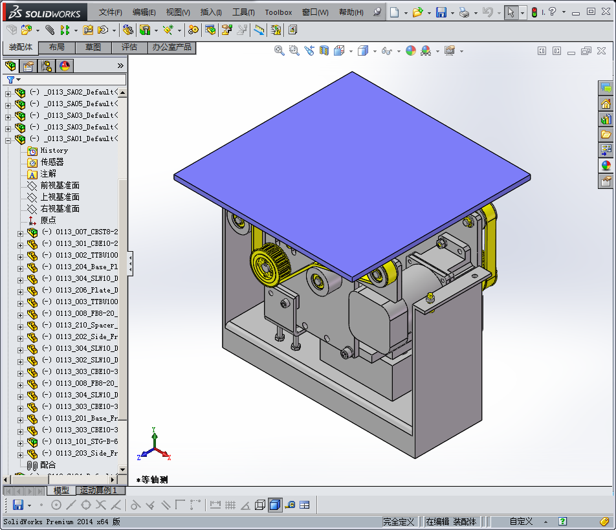Open SolidWorks Resources in task pane
The height and width of the screenshot is (530, 616).
[606, 104]
